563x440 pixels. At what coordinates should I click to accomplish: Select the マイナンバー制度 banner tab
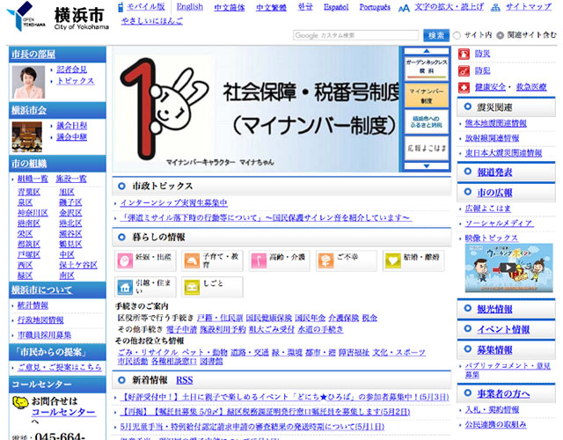(427, 95)
